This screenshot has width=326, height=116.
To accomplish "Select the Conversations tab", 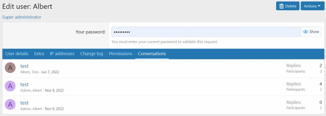I will tap(152, 54).
